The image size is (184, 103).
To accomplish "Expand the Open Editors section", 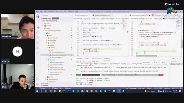I will pyautogui.click(x=47, y=18).
